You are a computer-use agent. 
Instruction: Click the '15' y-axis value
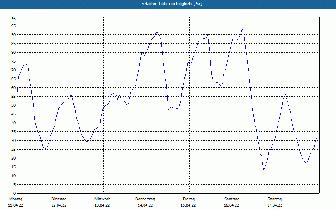(13, 167)
